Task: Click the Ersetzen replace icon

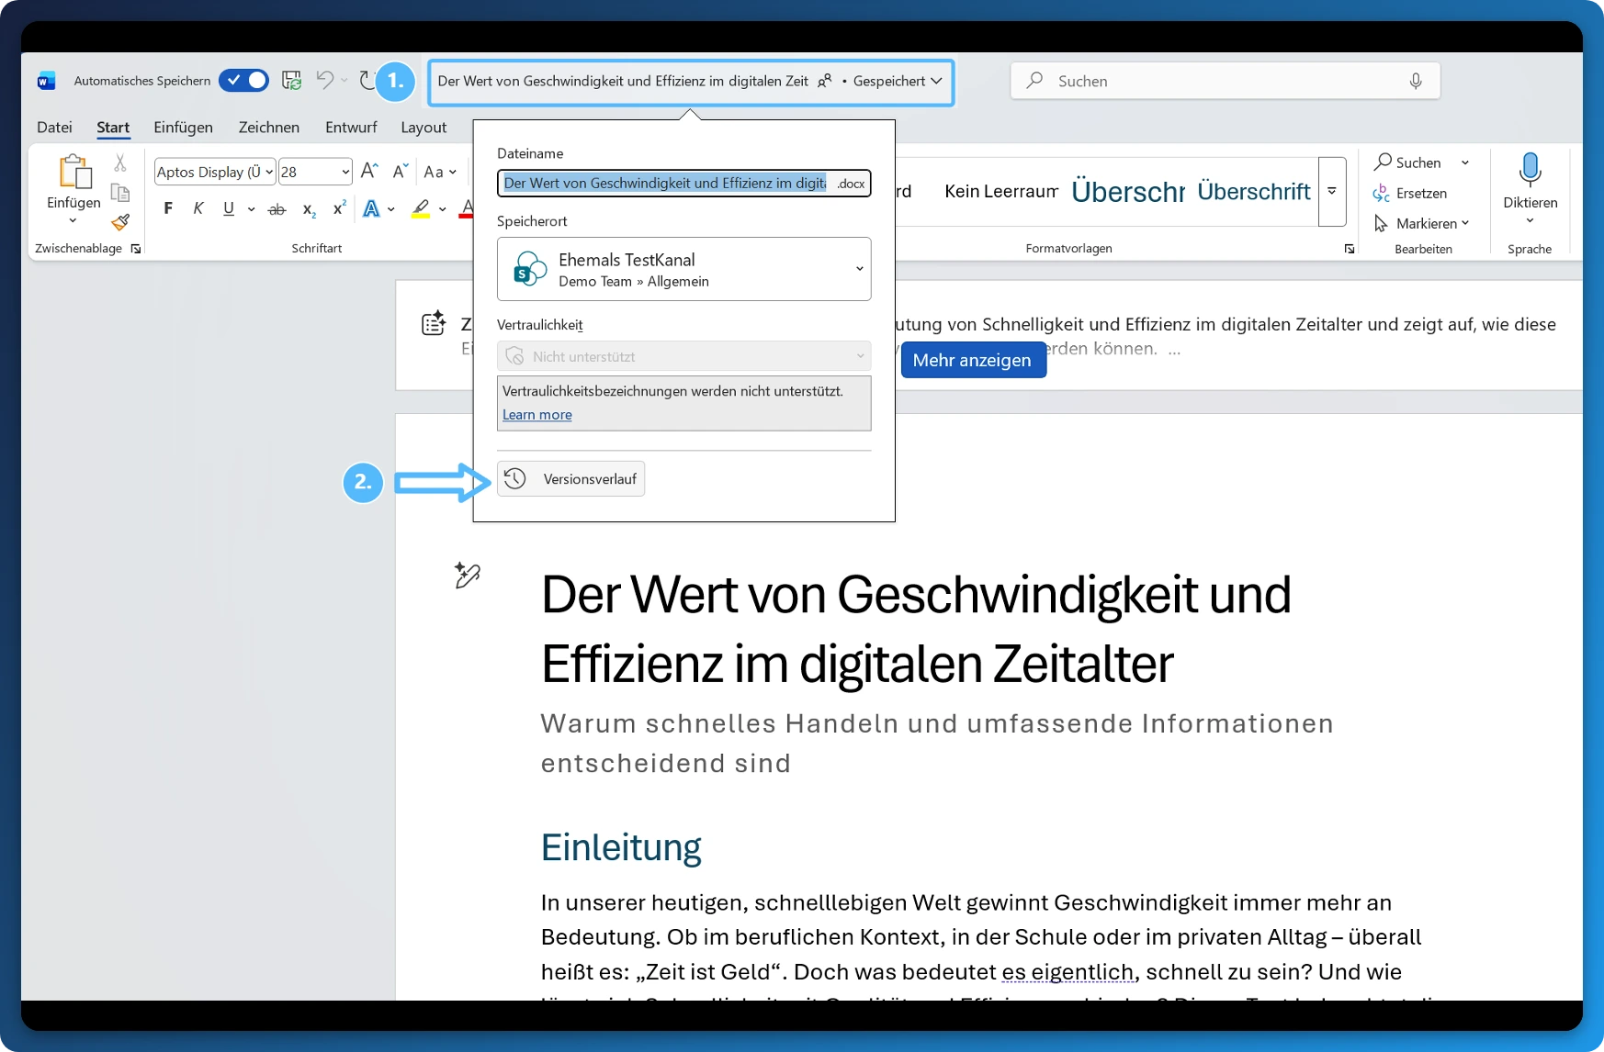Action: coord(1381,193)
